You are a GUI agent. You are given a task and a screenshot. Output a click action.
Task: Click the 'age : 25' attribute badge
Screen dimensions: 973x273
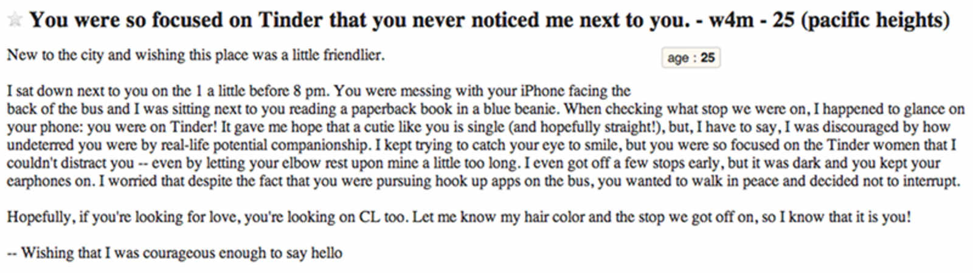[691, 58]
